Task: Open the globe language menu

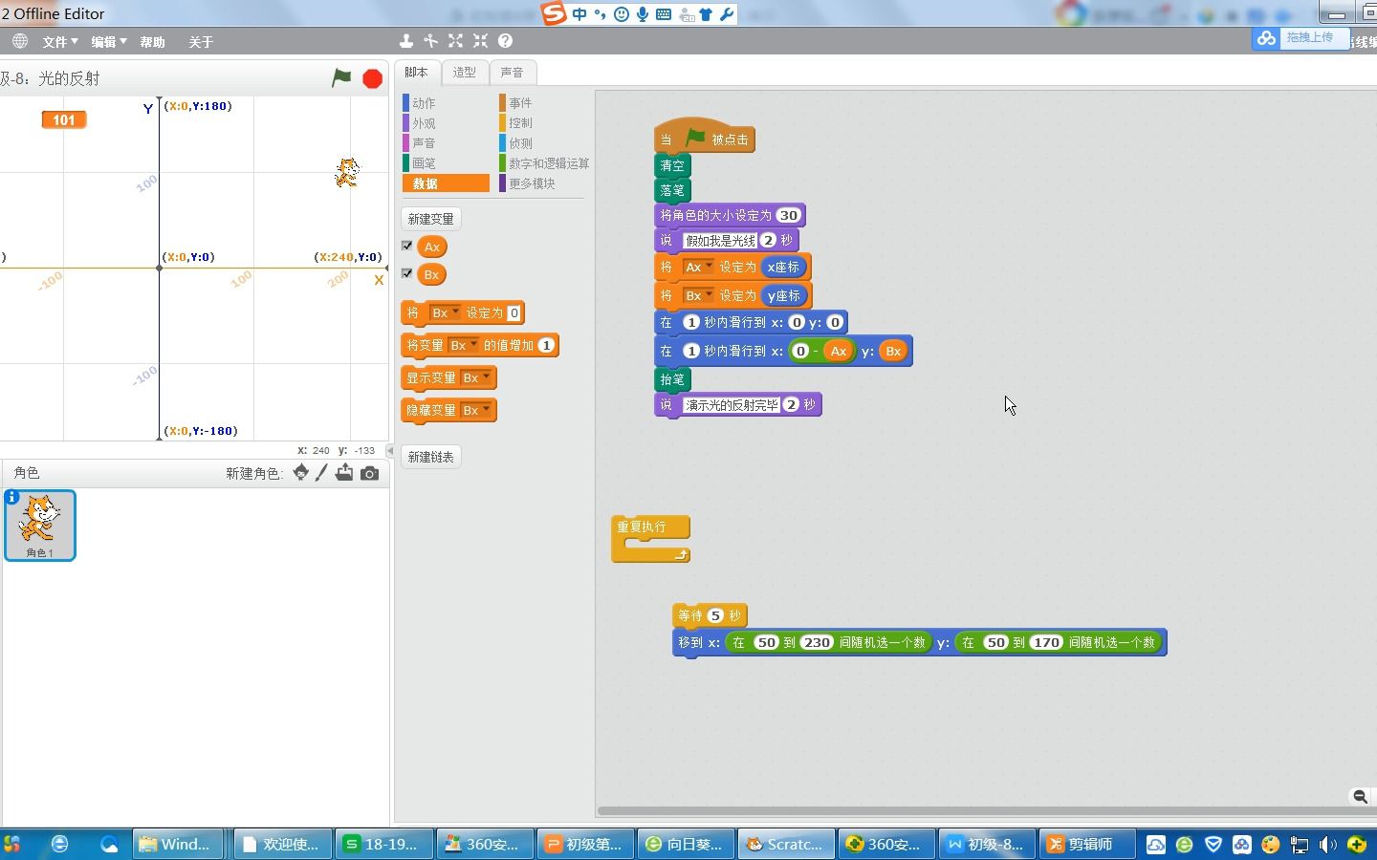Action: [20, 41]
